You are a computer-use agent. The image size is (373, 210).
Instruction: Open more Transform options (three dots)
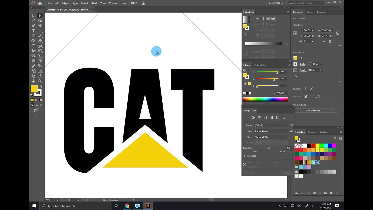tap(339, 46)
